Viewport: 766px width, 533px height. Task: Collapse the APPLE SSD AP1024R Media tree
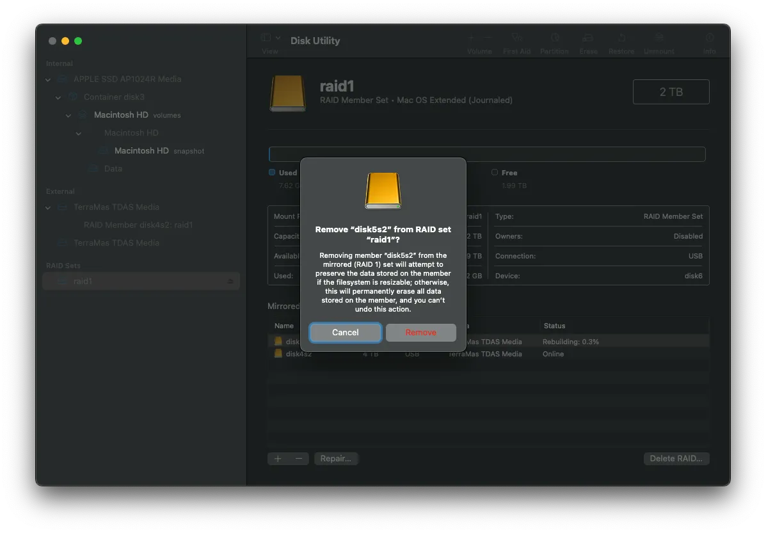pyautogui.click(x=48, y=79)
